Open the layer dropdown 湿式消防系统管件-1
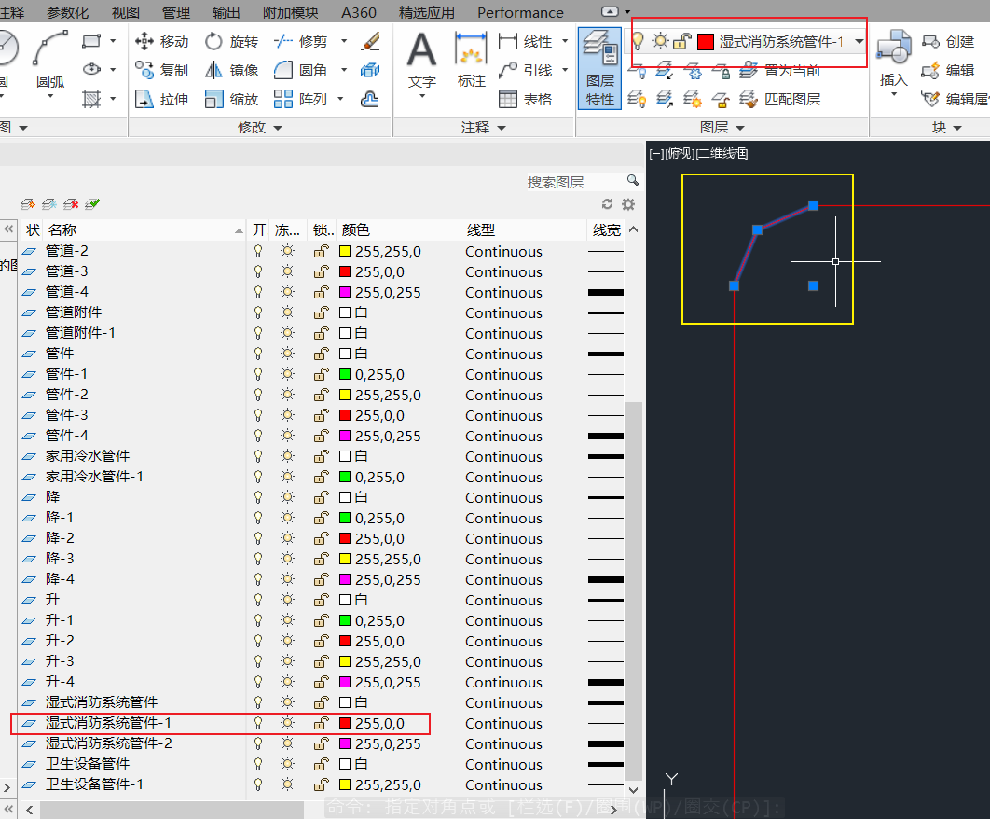 [x=859, y=42]
